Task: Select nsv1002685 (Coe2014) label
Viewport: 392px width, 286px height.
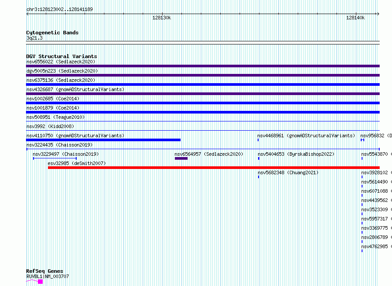Action: coord(53,99)
